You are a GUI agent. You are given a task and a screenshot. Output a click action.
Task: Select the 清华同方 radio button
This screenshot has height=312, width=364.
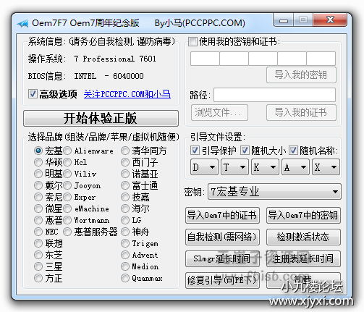pos(125,151)
